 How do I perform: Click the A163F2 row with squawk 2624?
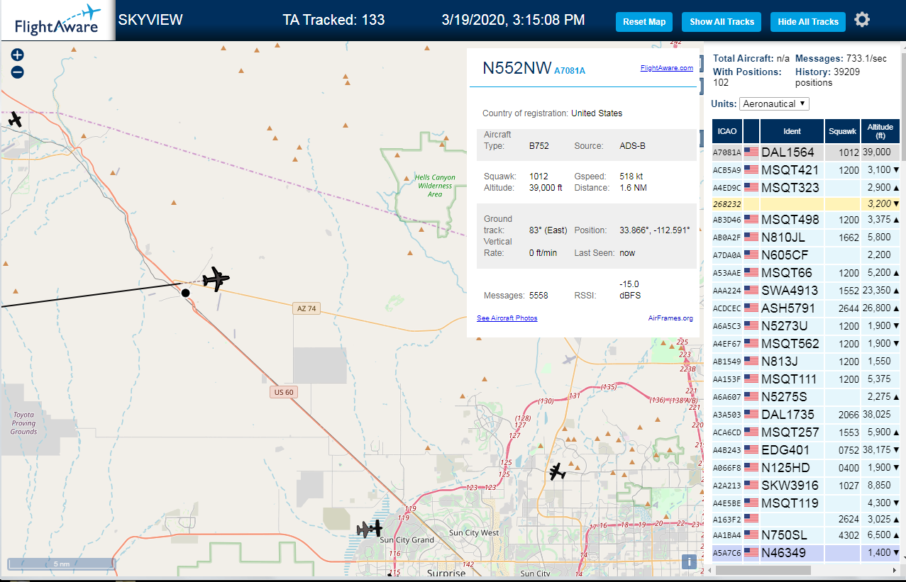[806, 519]
